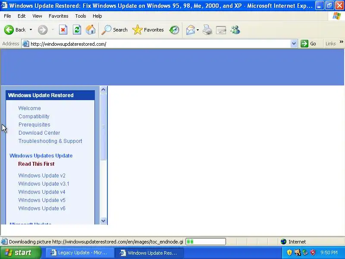Click the sidebar scroll down arrow

coord(103,221)
